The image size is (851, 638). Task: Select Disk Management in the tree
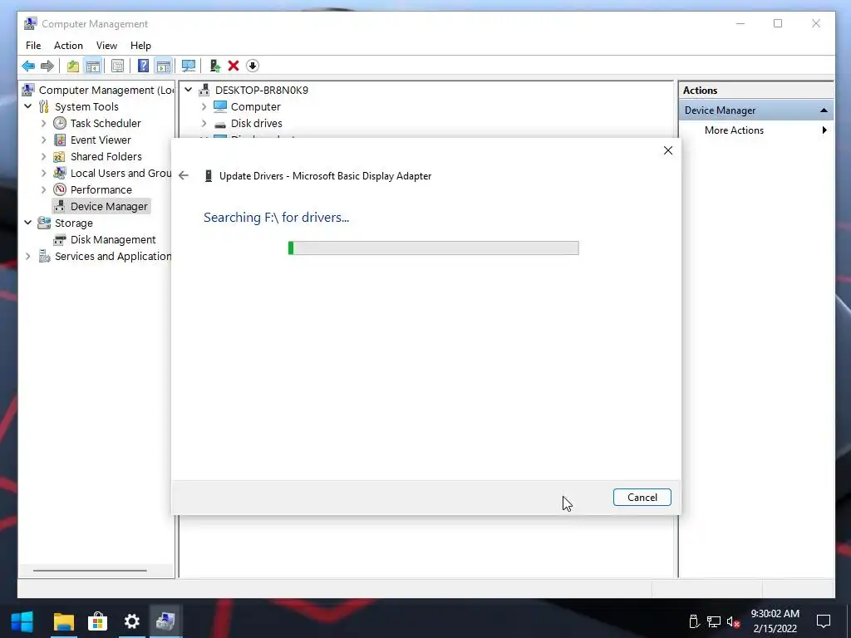pyautogui.click(x=113, y=240)
